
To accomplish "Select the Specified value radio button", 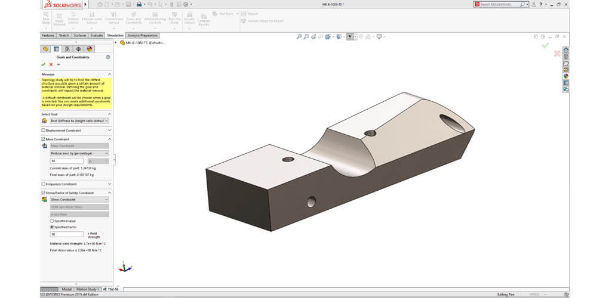I will point(51,221).
